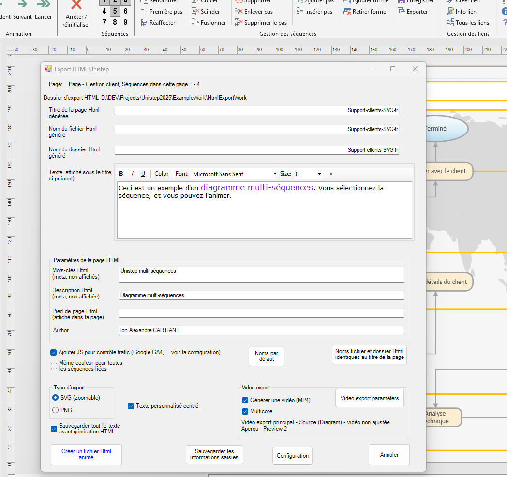This screenshot has width=507, height=477.
Task: Toggle underline formatting in text editor
Action: point(143,174)
